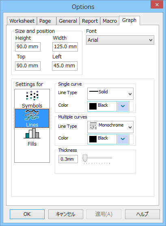The width and height of the screenshot is (166, 226).
Task: Go to the Report tab
Action: pos(90,21)
